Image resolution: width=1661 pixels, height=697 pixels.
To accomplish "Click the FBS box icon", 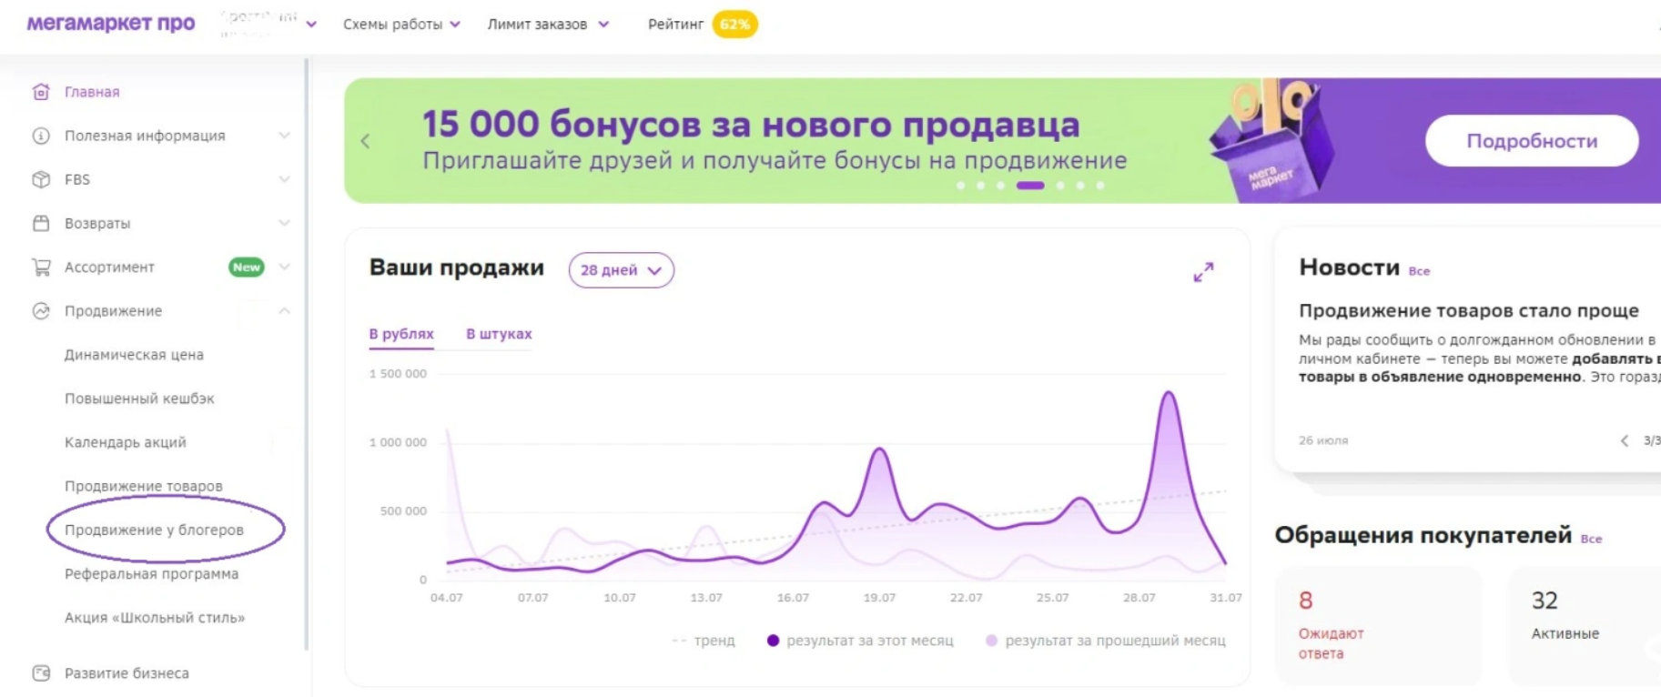I will 41,179.
